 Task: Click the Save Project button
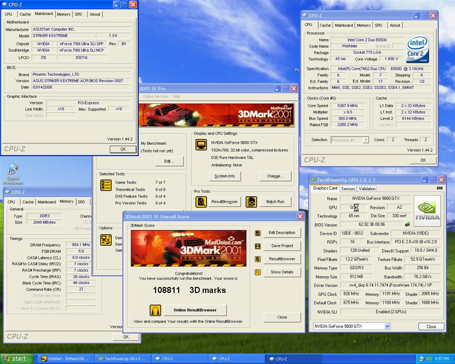tap(282, 246)
